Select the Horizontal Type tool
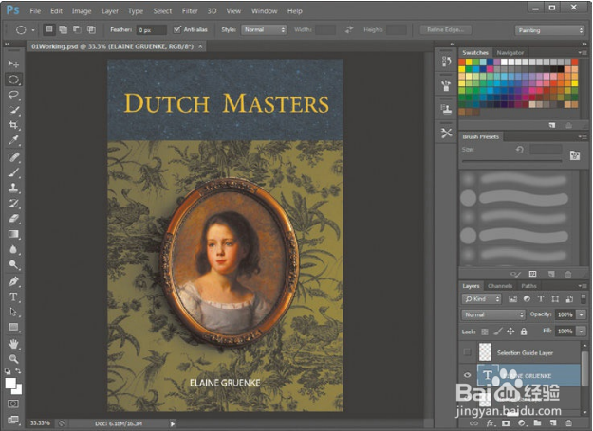The image size is (593, 431). click(x=13, y=297)
